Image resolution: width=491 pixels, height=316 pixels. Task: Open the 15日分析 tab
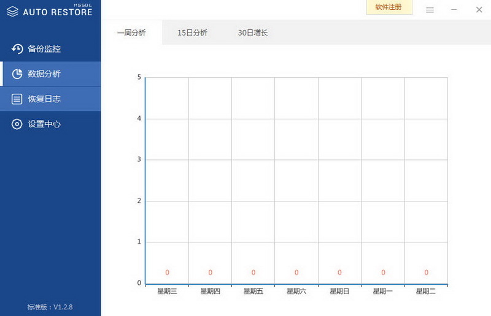192,32
